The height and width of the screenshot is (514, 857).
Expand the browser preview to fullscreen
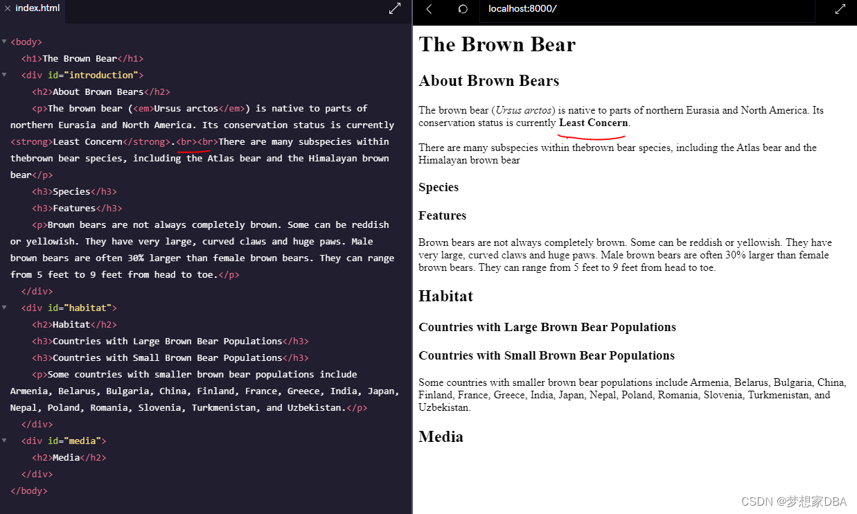click(840, 9)
